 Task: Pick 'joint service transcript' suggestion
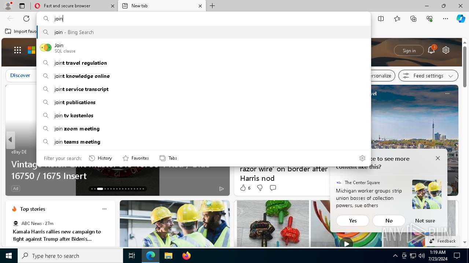[x=204, y=89]
